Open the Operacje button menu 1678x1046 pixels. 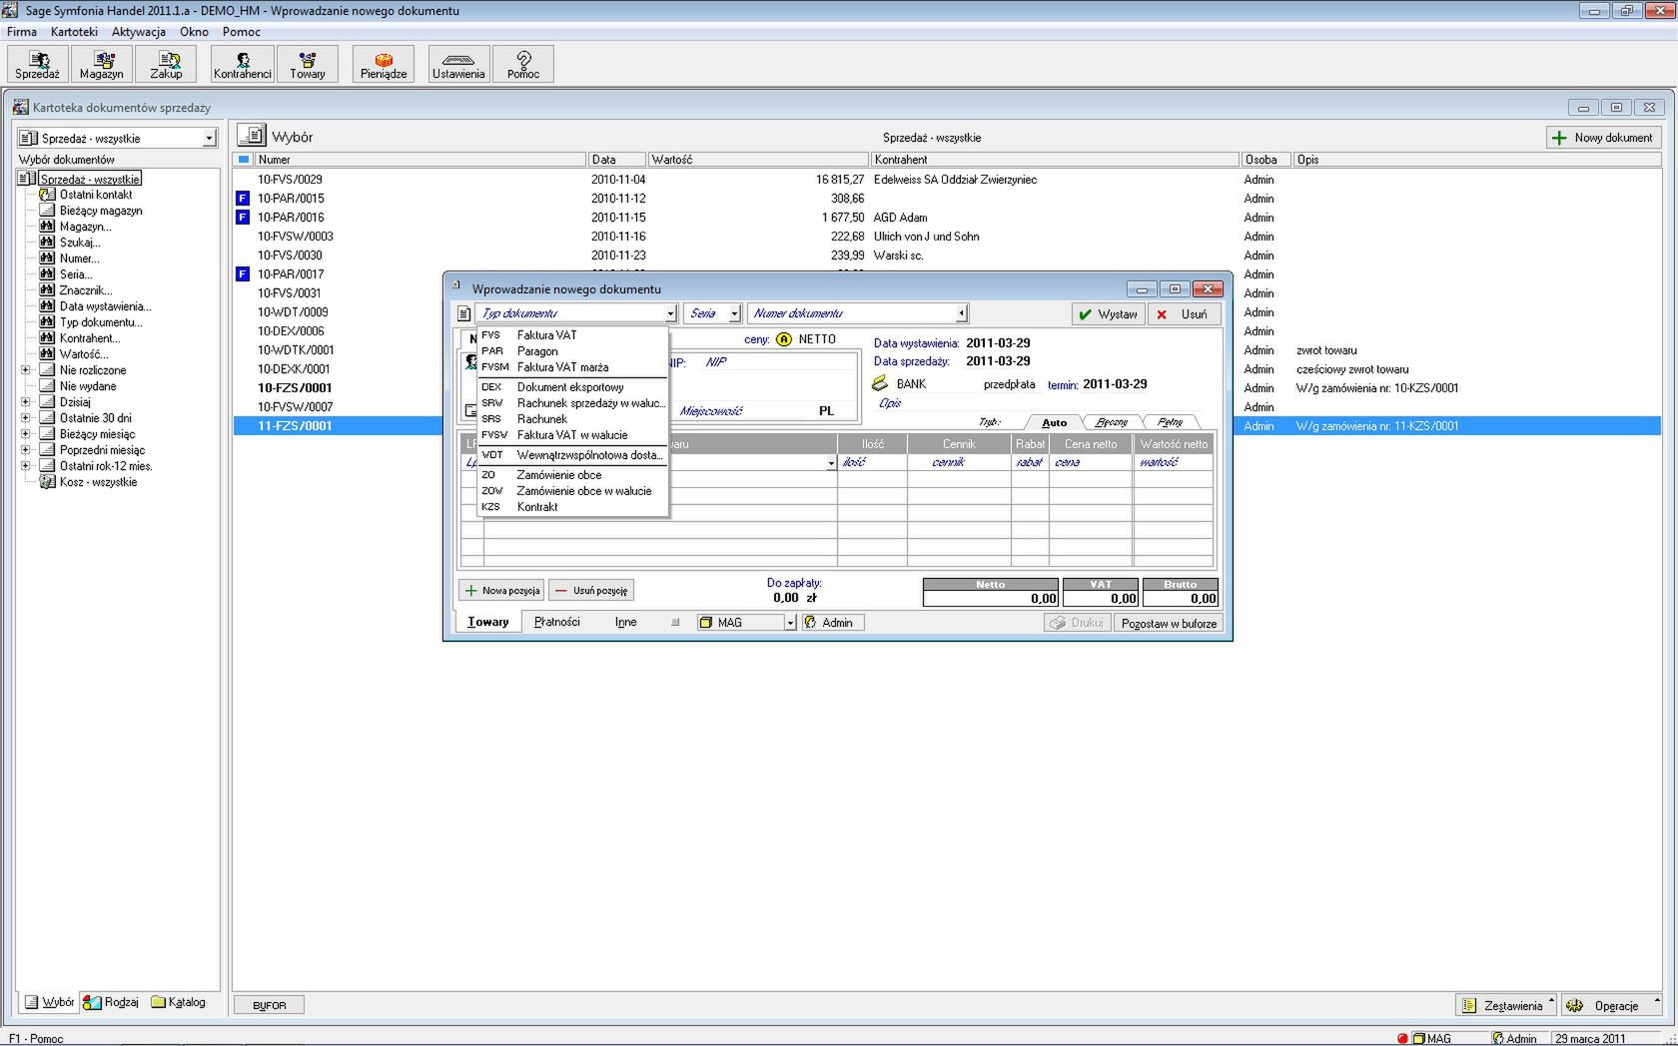(1610, 1005)
